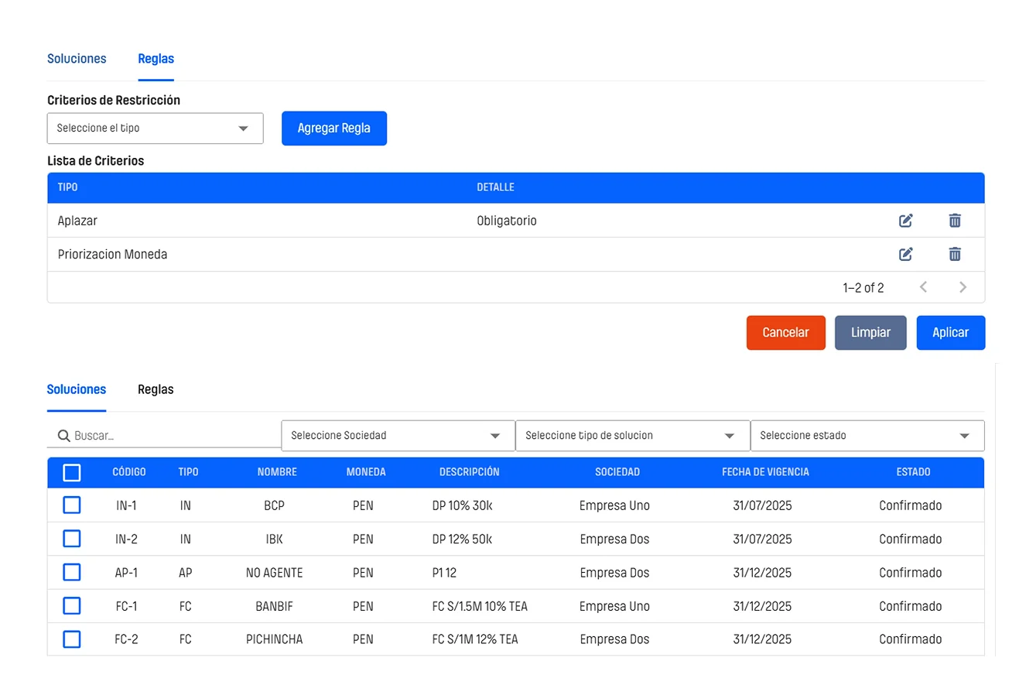Delete the Priorizacion Moneda rule
1036x692 pixels.
click(955, 254)
